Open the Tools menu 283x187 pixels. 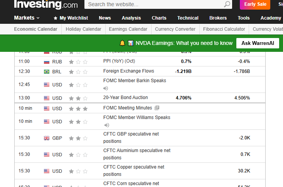(244, 18)
